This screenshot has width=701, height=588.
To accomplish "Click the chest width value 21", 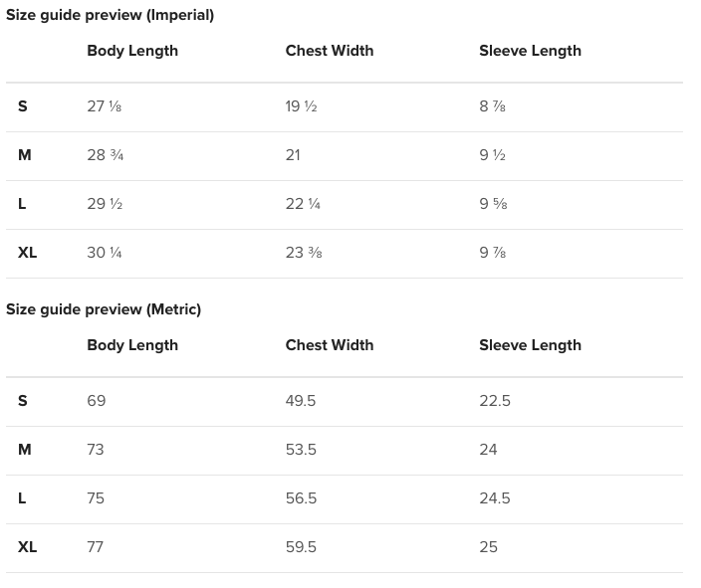I will [293, 155].
